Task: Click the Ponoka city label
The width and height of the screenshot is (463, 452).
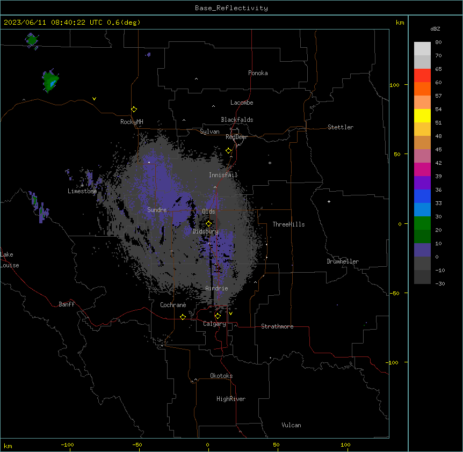Action: click(x=258, y=73)
